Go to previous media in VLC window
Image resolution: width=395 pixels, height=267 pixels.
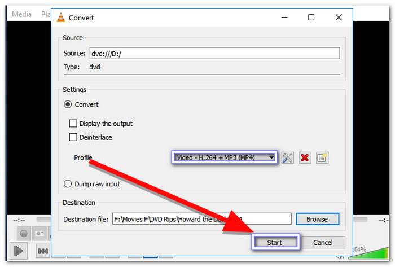tap(43, 251)
